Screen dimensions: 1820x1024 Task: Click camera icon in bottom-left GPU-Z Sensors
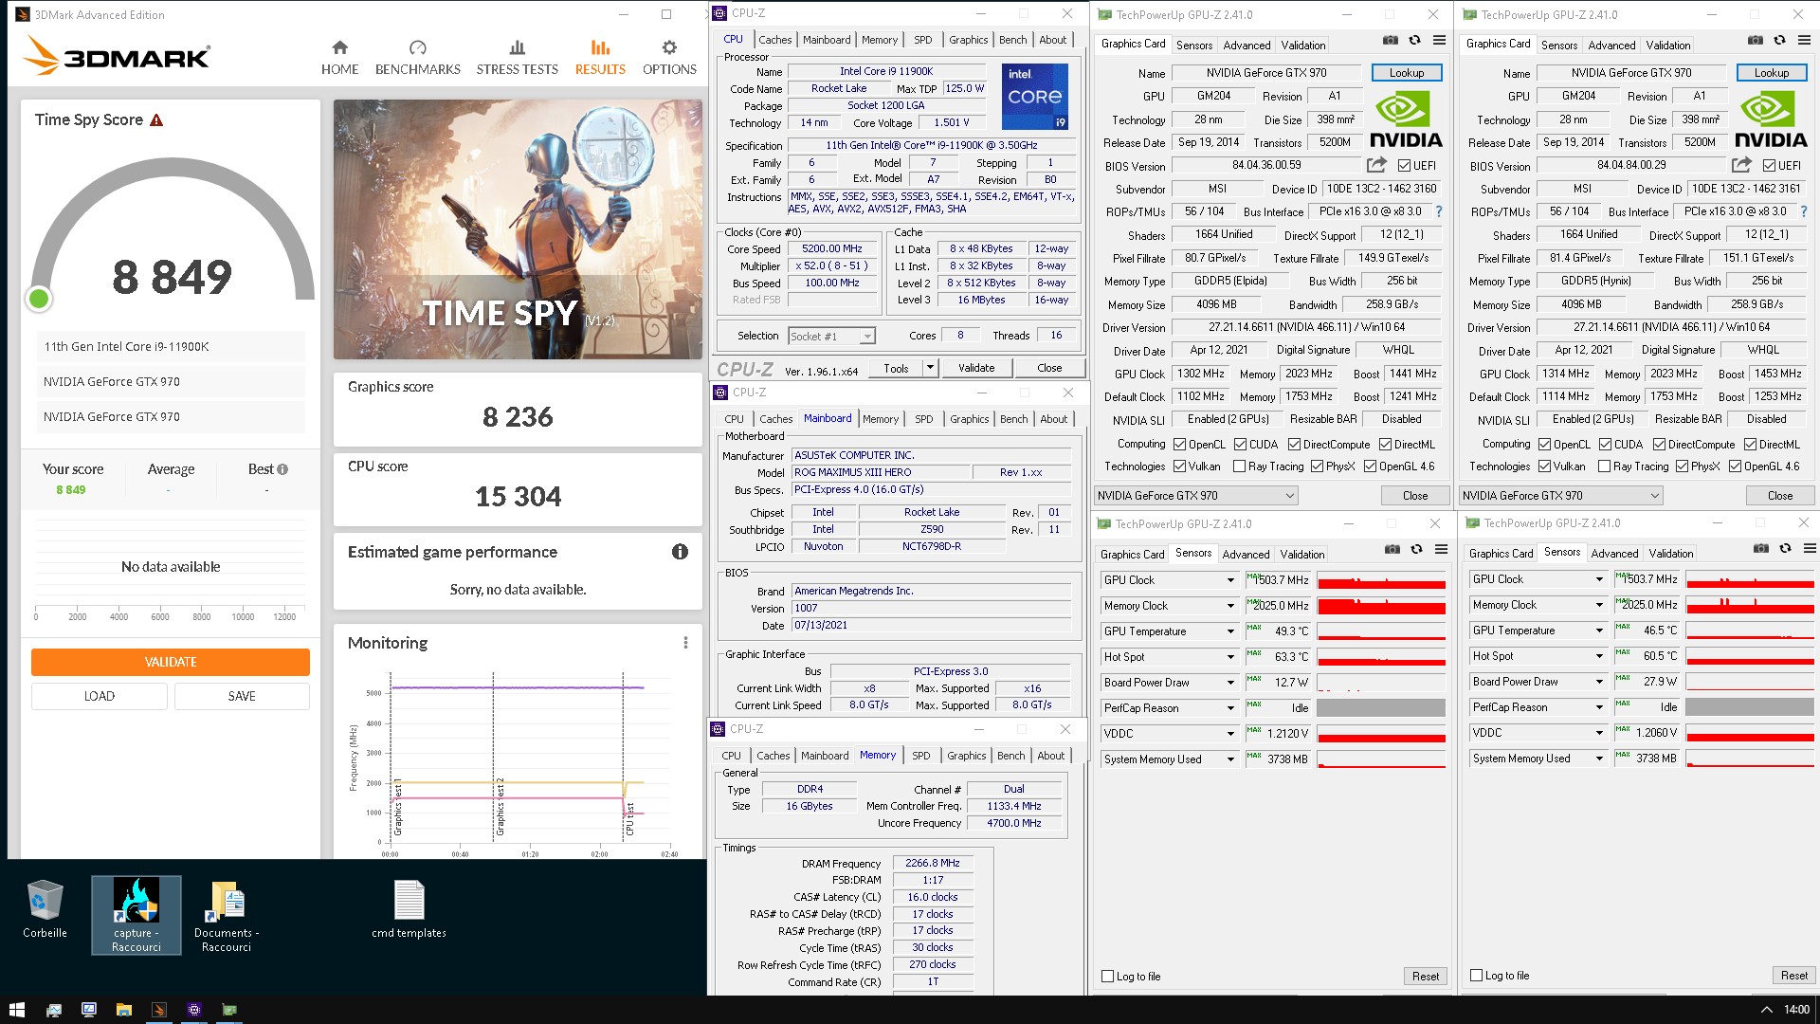point(1392,549)
